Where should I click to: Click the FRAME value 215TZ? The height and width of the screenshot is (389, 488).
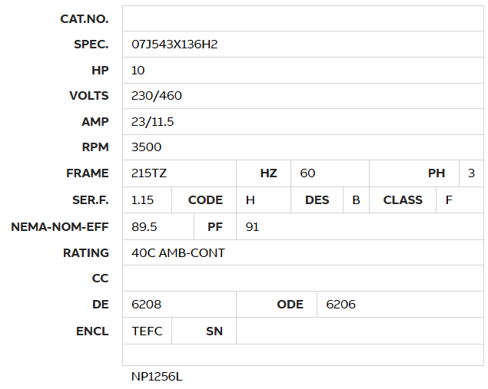click(x=149, y=173)
